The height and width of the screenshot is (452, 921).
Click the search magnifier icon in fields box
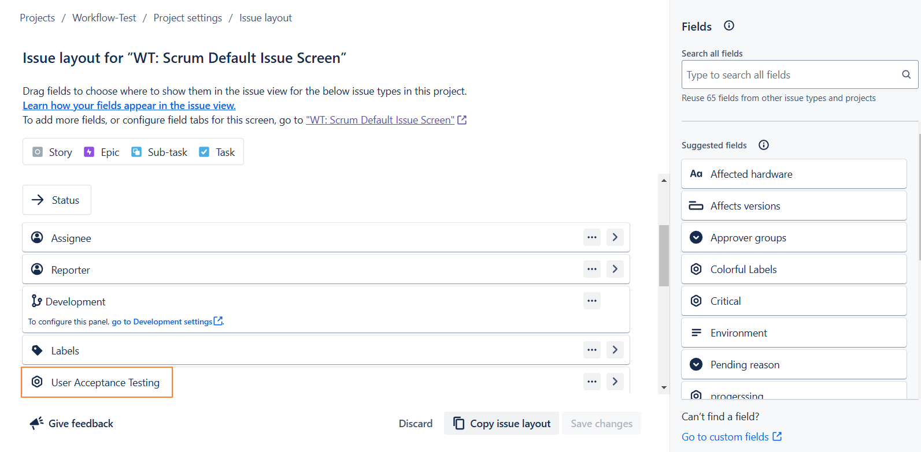906,74
